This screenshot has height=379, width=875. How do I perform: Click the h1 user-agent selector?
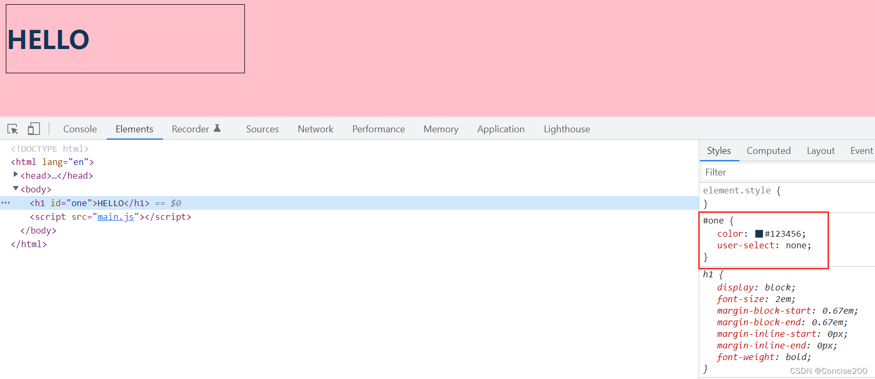point(708,274)
